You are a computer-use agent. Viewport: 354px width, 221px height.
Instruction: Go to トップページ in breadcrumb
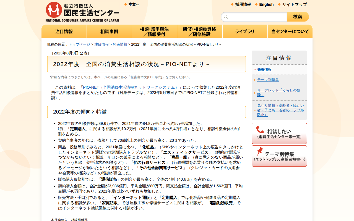pyautogui.click(x=79, y=44)
